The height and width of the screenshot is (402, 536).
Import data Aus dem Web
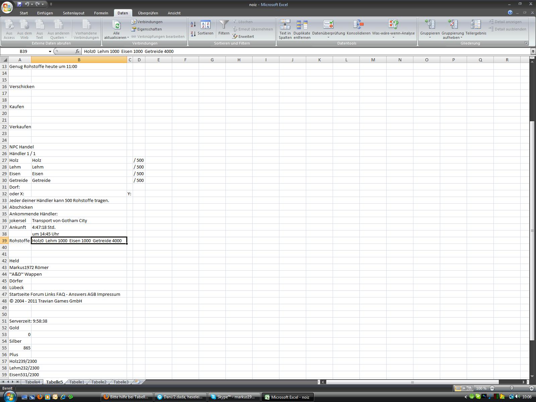(24, 29)
